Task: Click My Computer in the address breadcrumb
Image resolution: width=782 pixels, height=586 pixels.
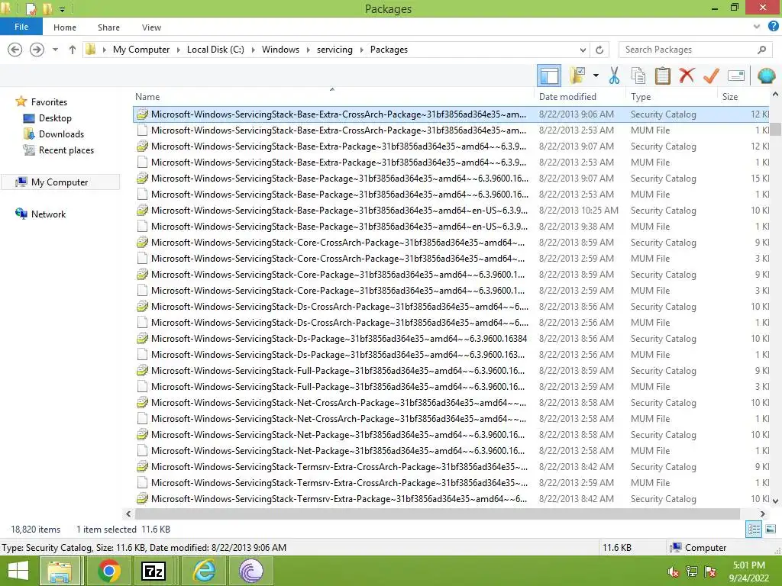Action: [x=141, y=50]
